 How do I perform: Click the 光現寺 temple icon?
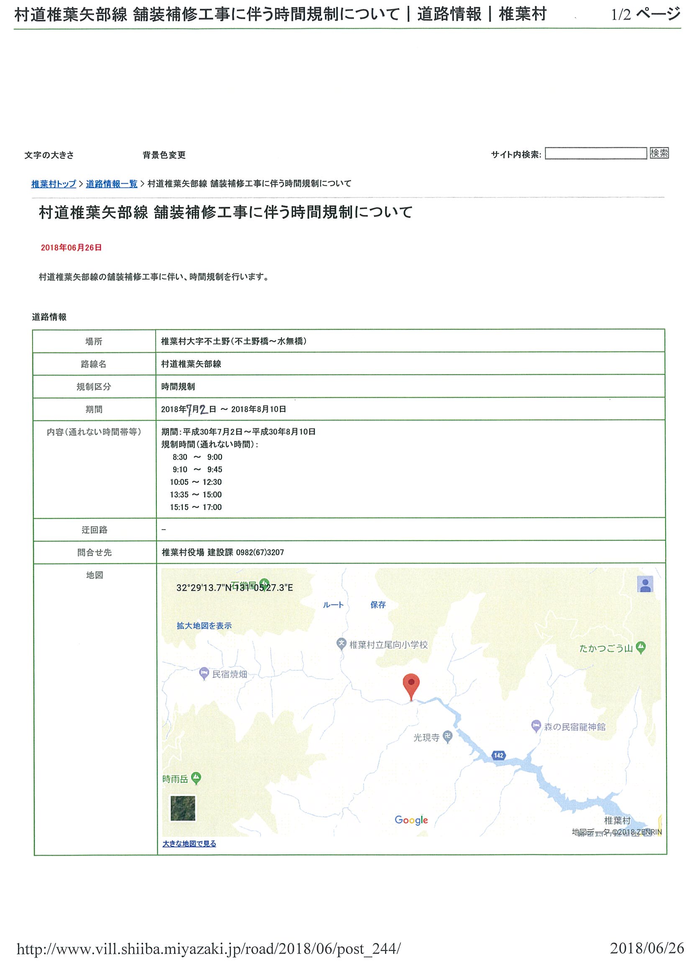point(447,737)
